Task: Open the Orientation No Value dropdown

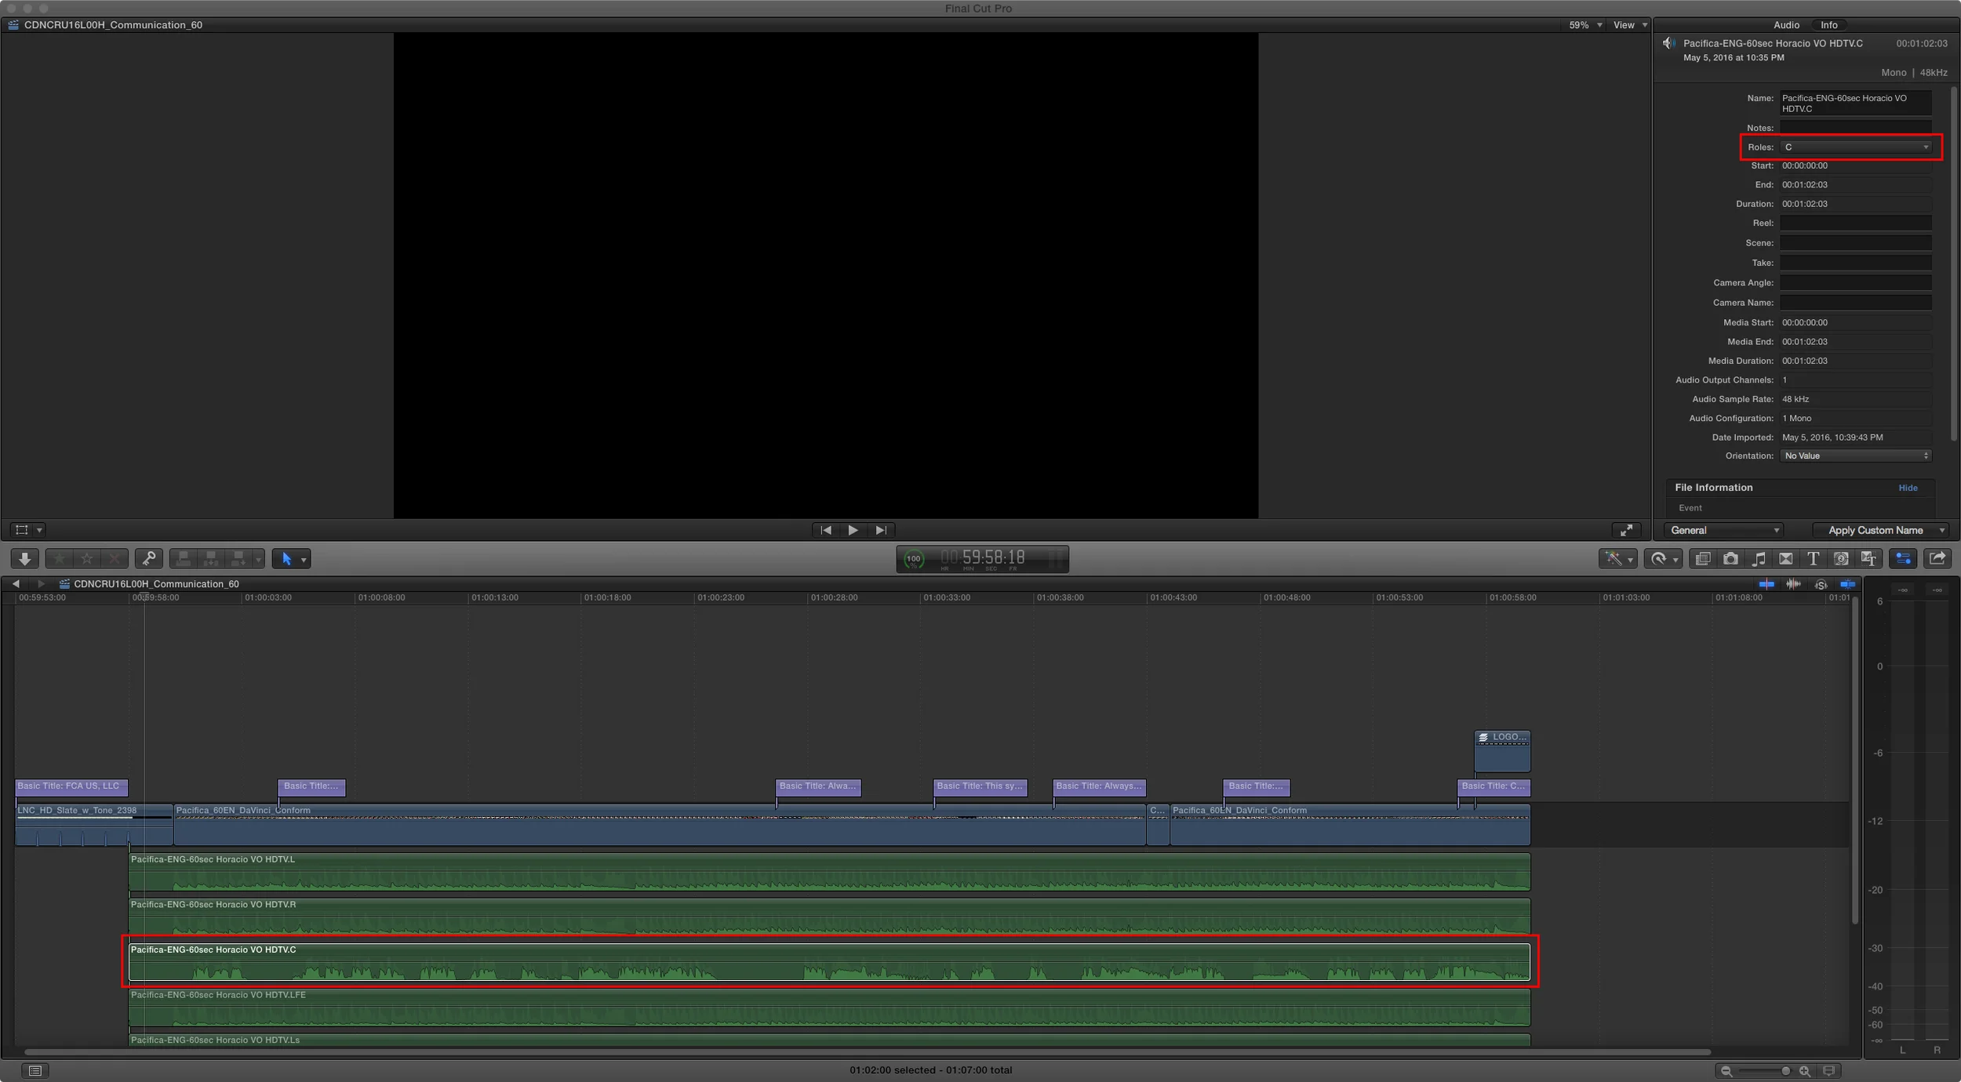Action: 1855,456
